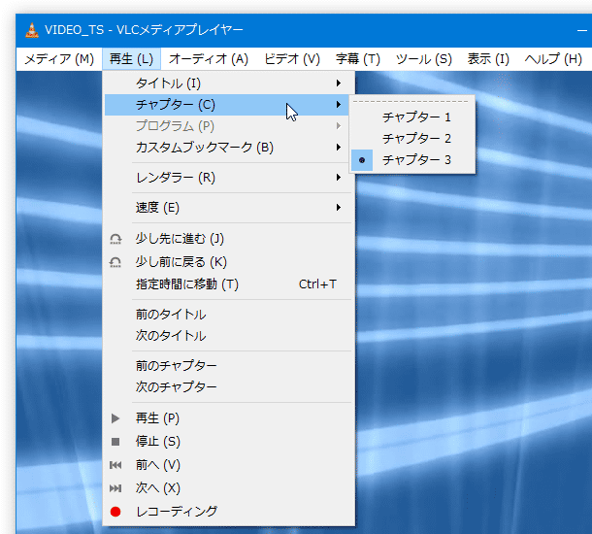
Task: Choose 少し先に進む (J) menu entry
Action: point(228,239)
